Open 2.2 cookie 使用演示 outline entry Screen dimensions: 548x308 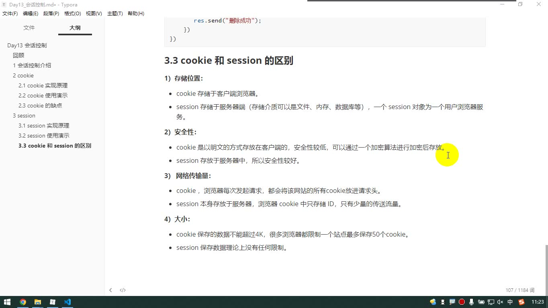43,95
